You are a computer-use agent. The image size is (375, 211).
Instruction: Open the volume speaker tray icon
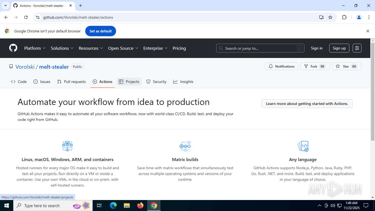333,206
